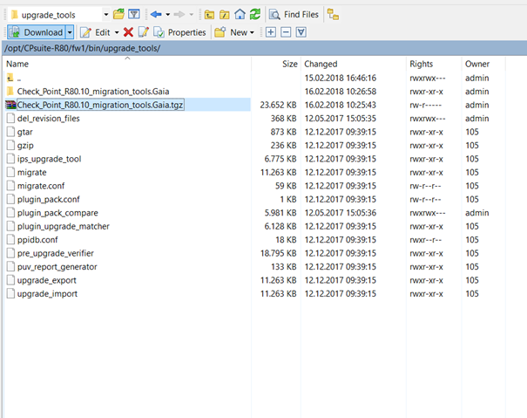Select the migrate file
527x418 pixels.
point(32,173)
